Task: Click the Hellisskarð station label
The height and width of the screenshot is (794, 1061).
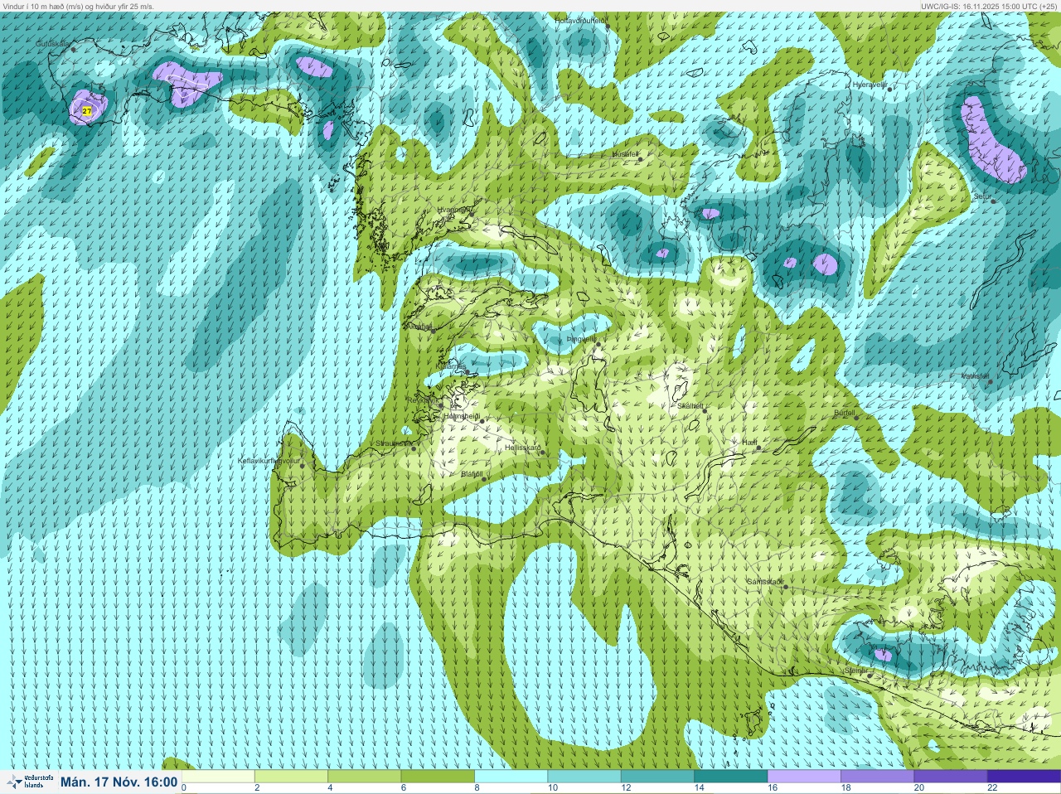Action: point(522,448)
